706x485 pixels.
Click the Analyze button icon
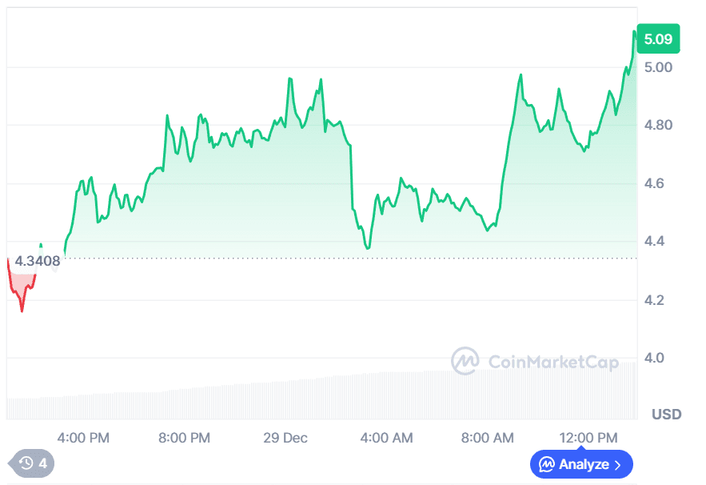tap(547, 464)
